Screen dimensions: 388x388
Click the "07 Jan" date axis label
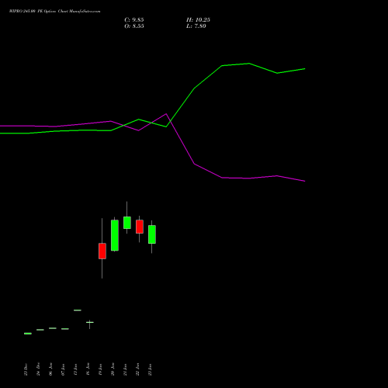pos(63,369)
